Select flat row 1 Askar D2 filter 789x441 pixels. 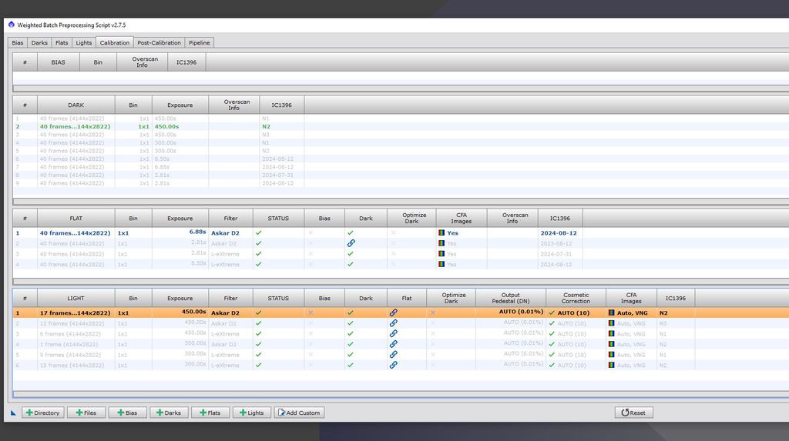point(225,233)
